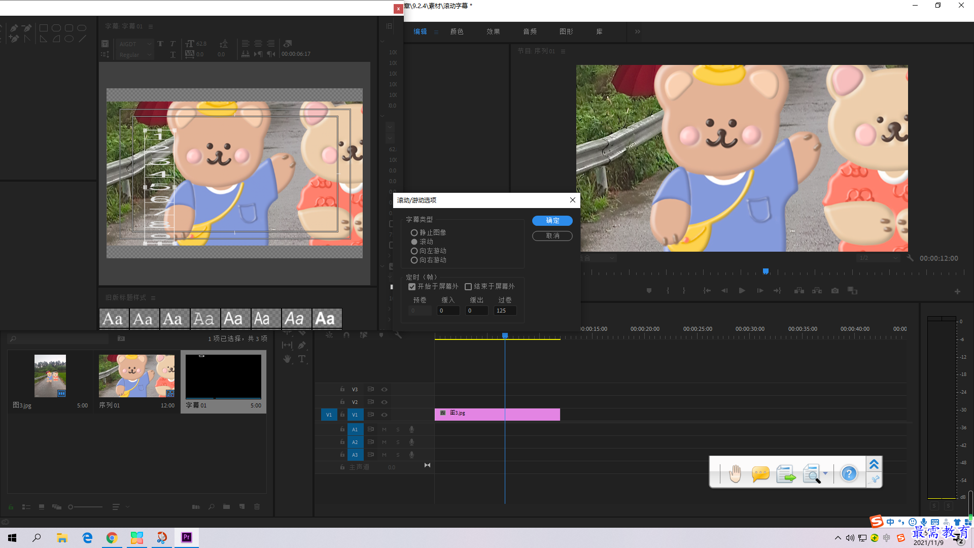The width and height of the screenshot is (974, 548).
Task: Mute audio track A1
Action: tap(384, 429)
